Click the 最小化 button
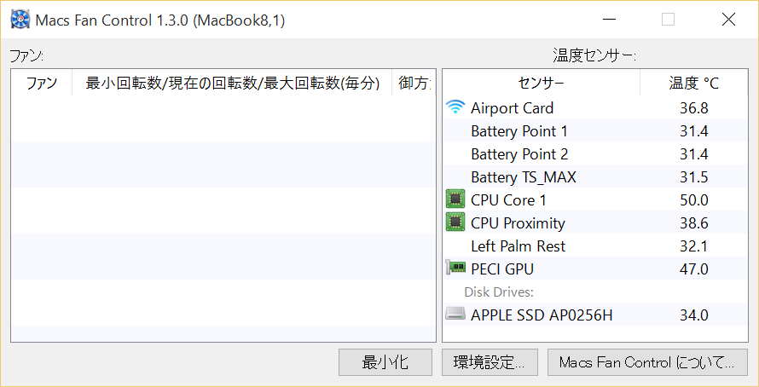759x387 pixels. 385,361
